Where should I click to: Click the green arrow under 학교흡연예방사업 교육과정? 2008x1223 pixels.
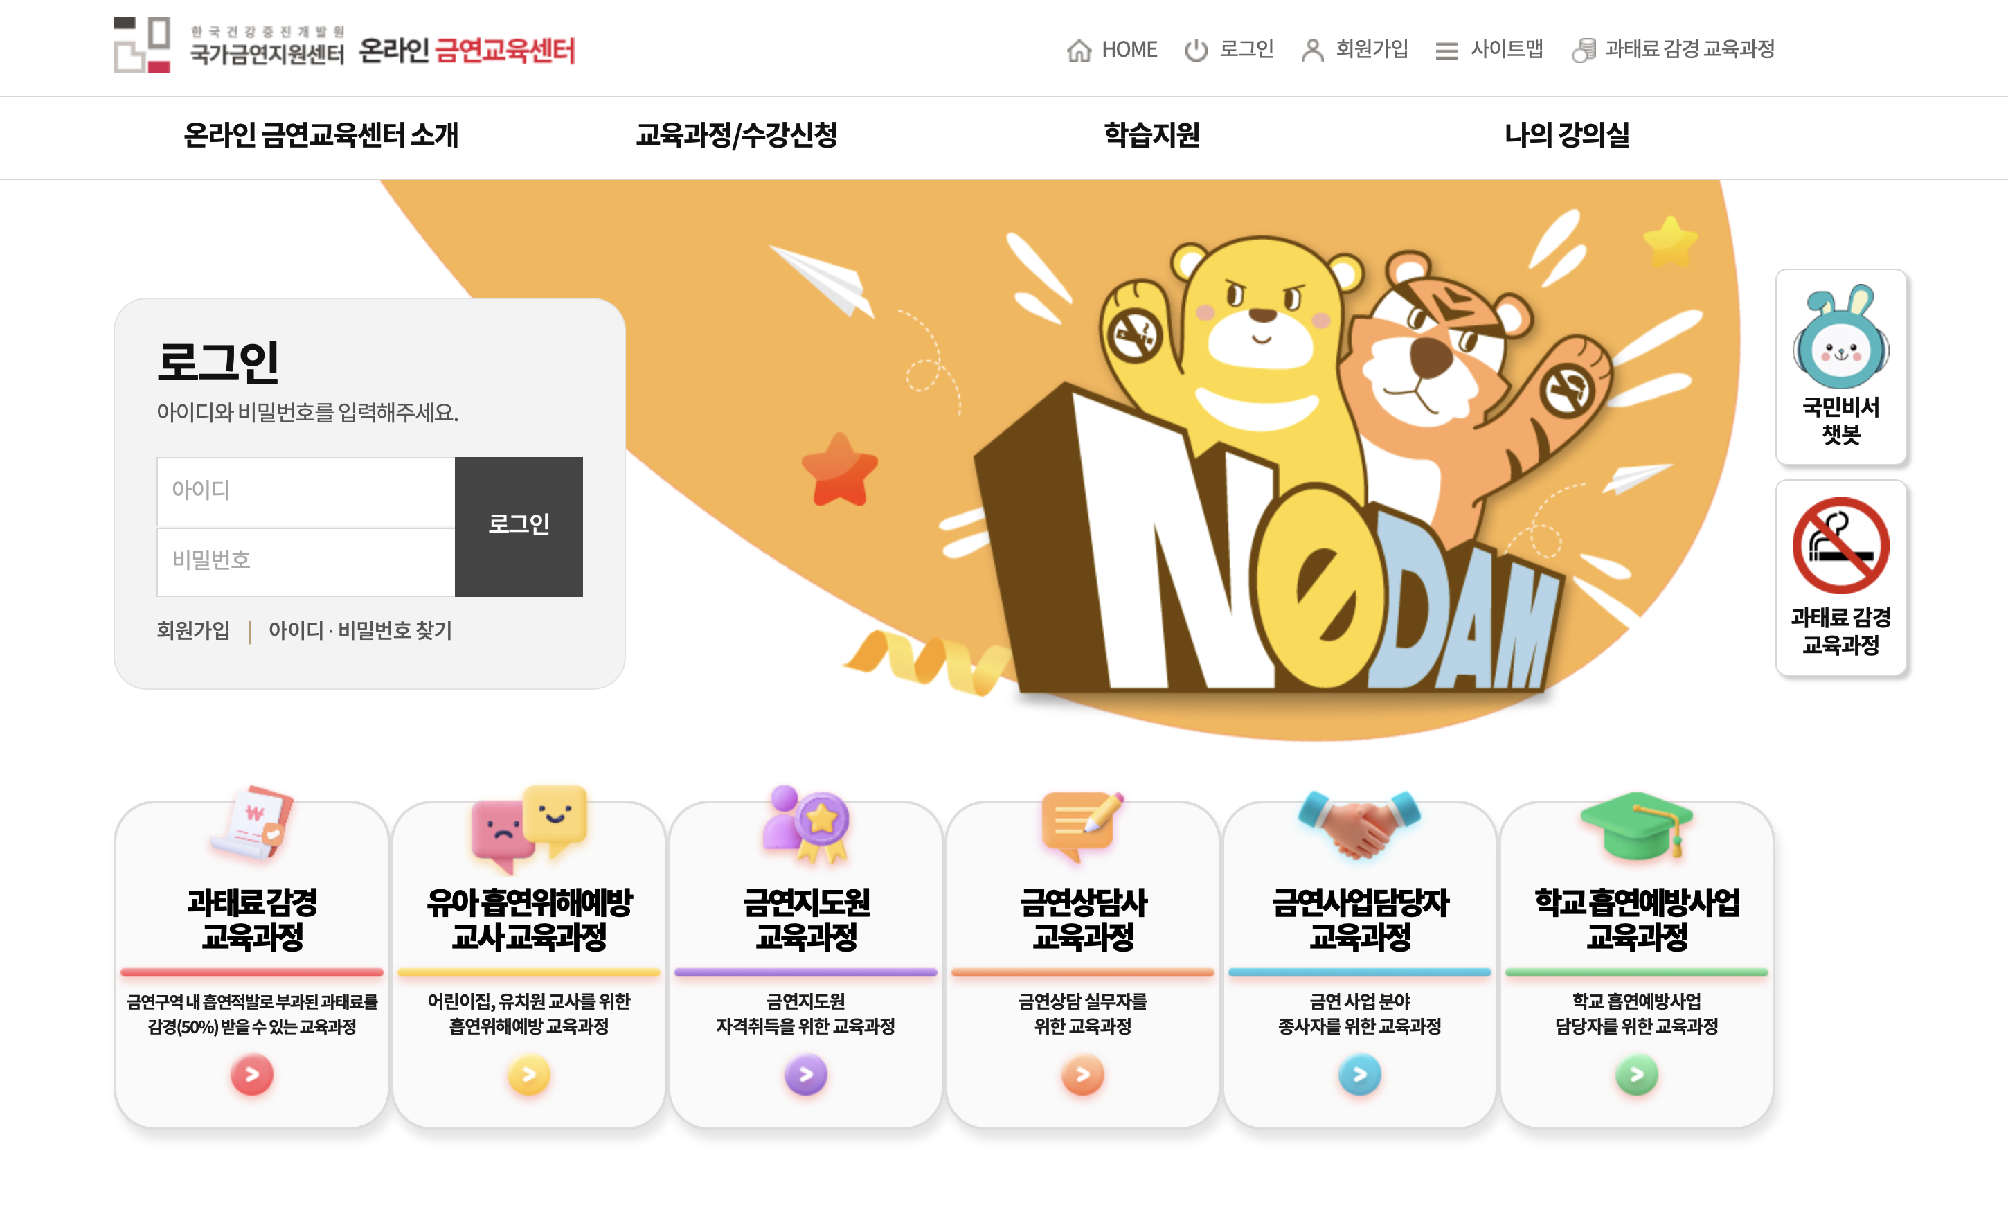1637,1075
